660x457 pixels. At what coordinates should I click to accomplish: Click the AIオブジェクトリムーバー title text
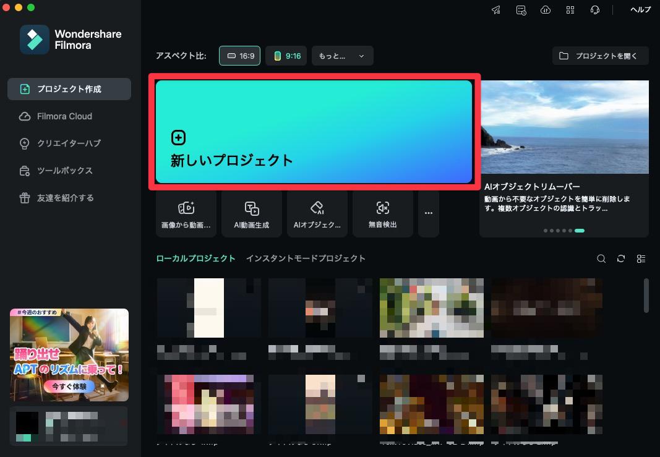(x=532, y=186)
